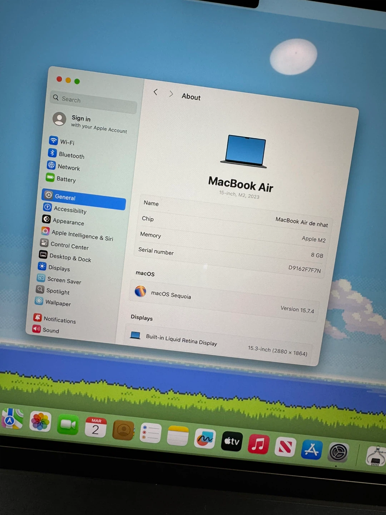Click the Displays section heading

[142, 317]
